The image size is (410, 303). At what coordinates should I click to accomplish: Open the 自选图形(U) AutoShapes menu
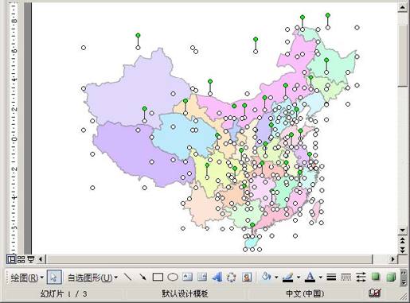pyautogui.click(x=92, y=278)
